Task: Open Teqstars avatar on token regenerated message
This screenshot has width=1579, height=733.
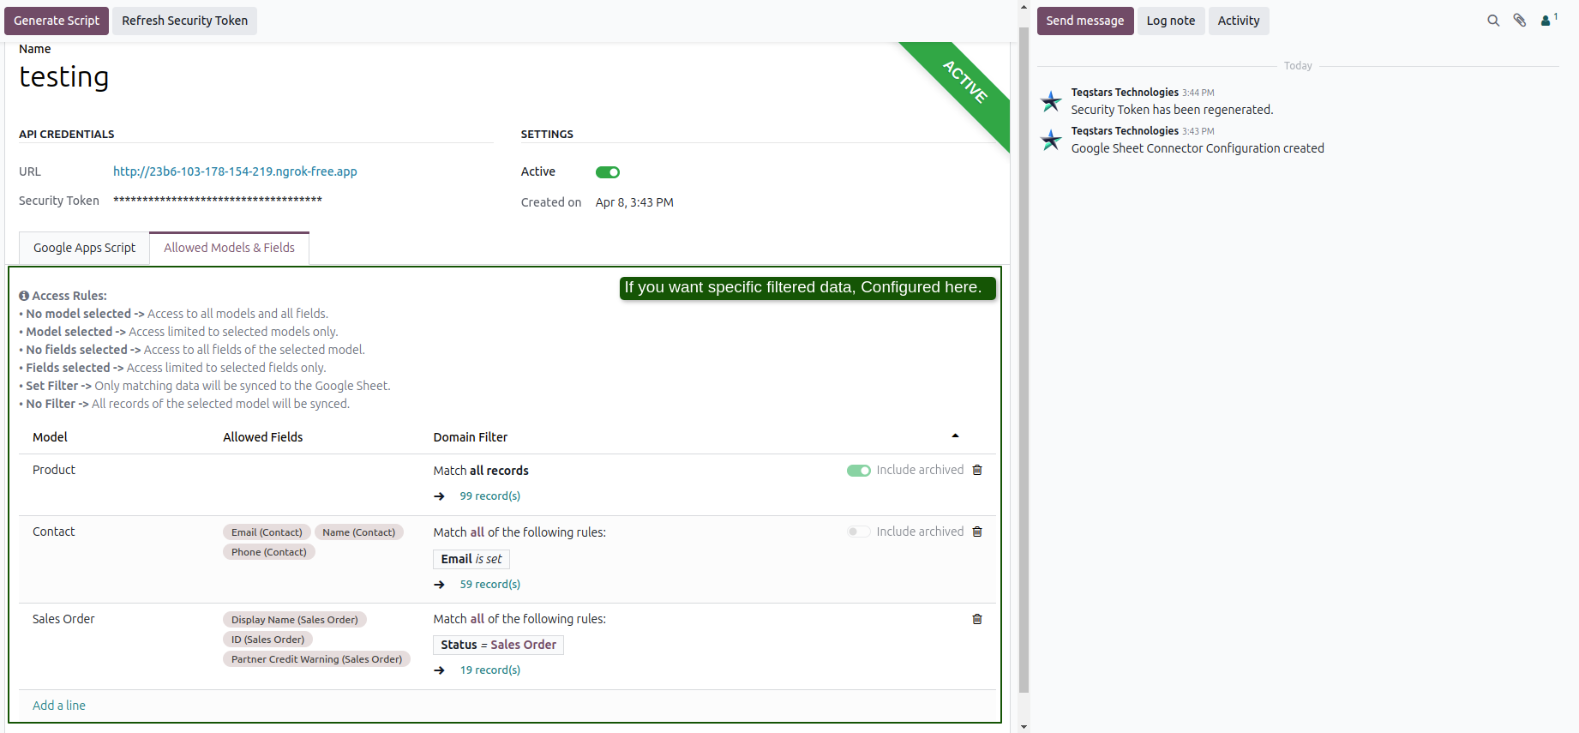Action: click(x=1051, y=101)
